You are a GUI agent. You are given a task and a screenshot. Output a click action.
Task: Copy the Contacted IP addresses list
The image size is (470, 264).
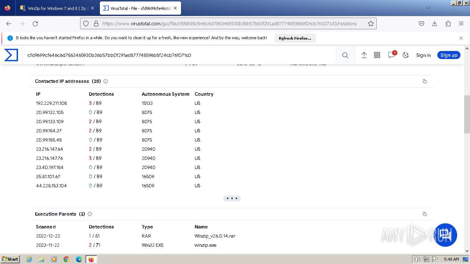tap(425, 81)
